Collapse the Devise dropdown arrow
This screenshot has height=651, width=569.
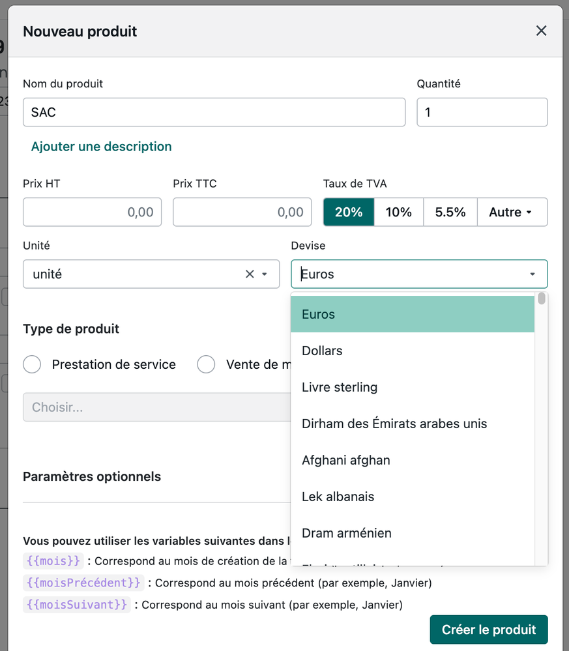coord(533,274)
